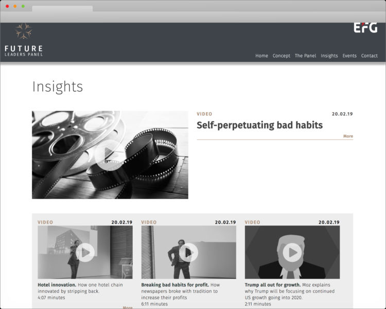The image size is (386, 309).
Task: Click the VIDEO label on Hotel innovation card
Action: pyautogui.click(x=45, y=222)
